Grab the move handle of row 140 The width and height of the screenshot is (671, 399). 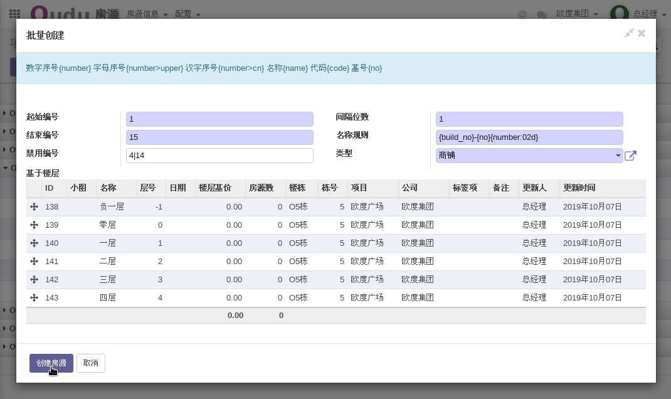click(x=34, y=243)
